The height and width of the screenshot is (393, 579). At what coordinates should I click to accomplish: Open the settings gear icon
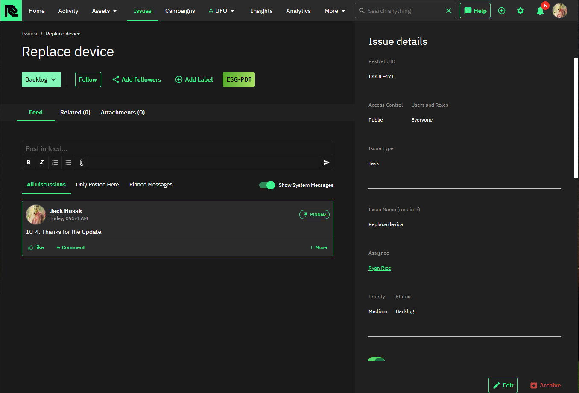coord(521,11)
